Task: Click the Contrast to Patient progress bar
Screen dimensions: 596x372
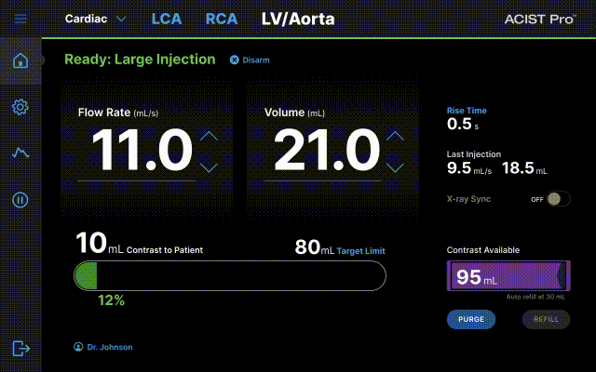Action: (229, 276)
